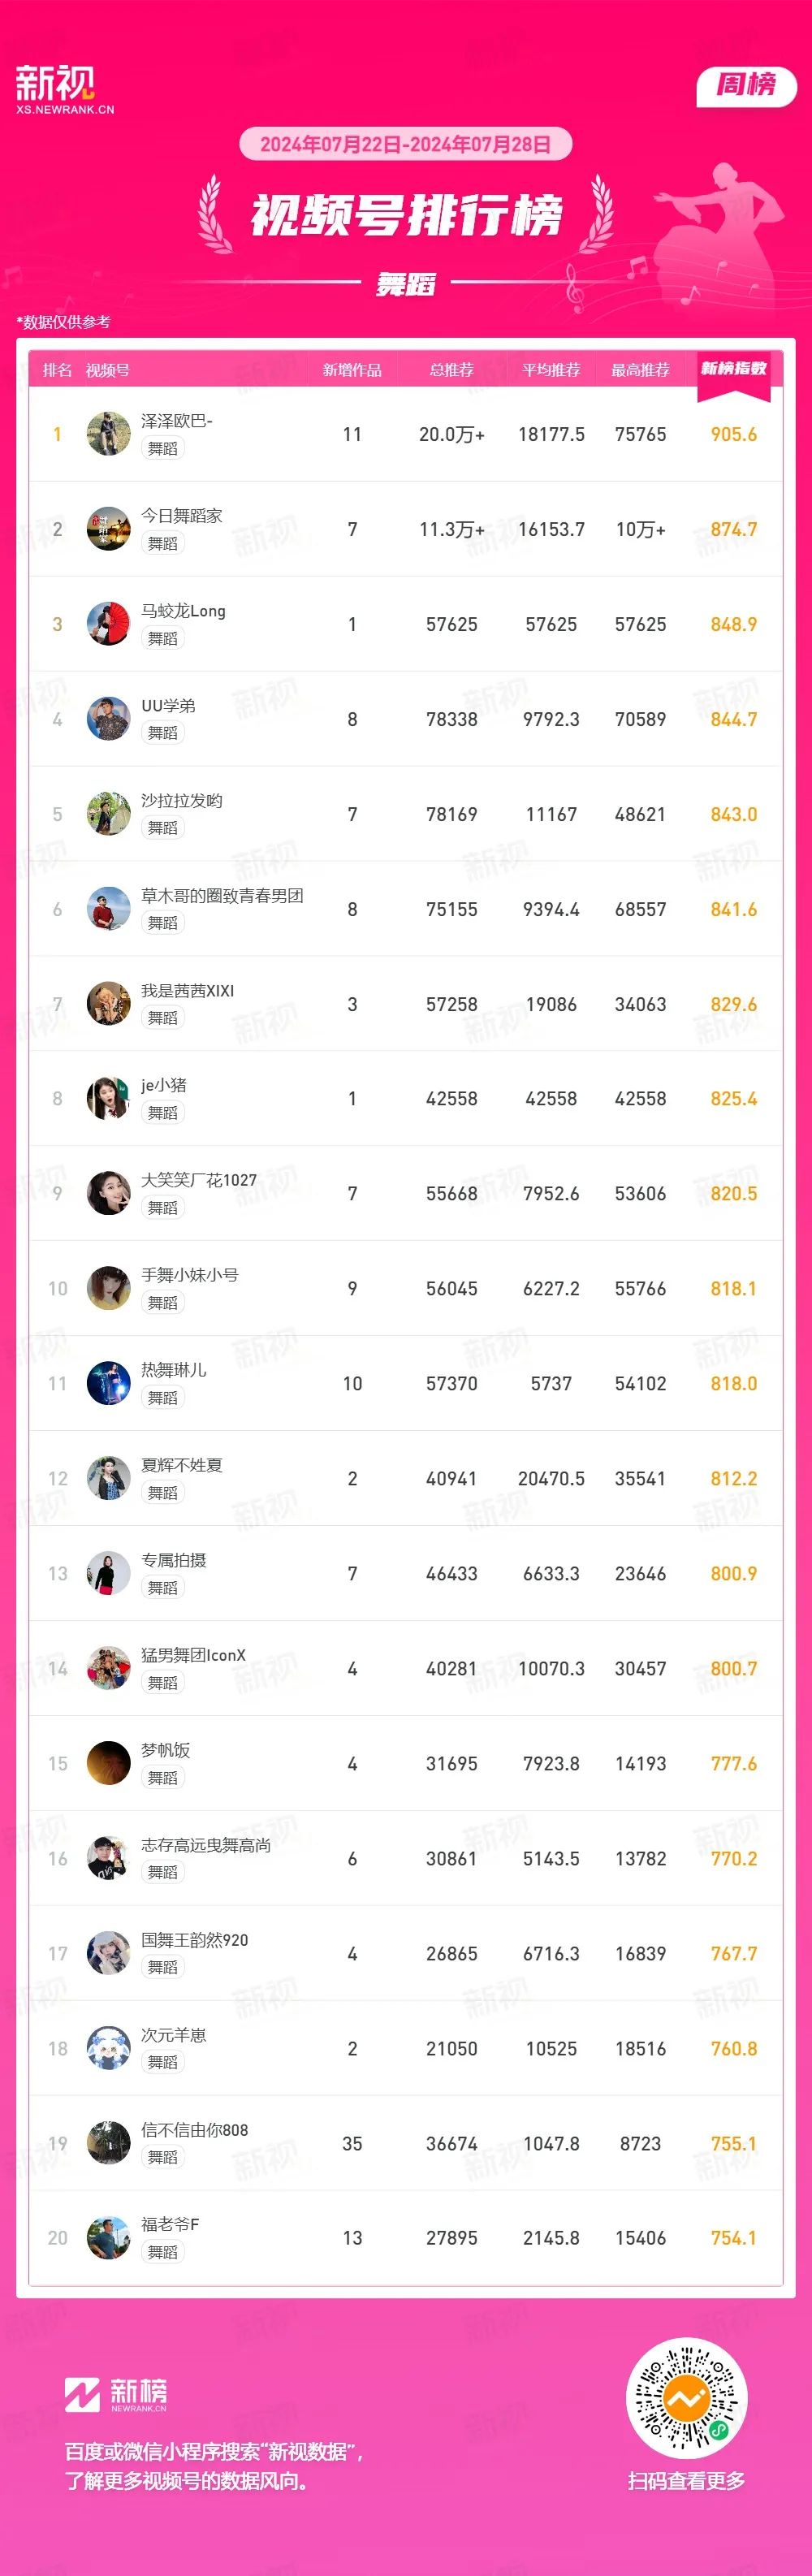Open UU学弟 account name

[x=168, y=706]
